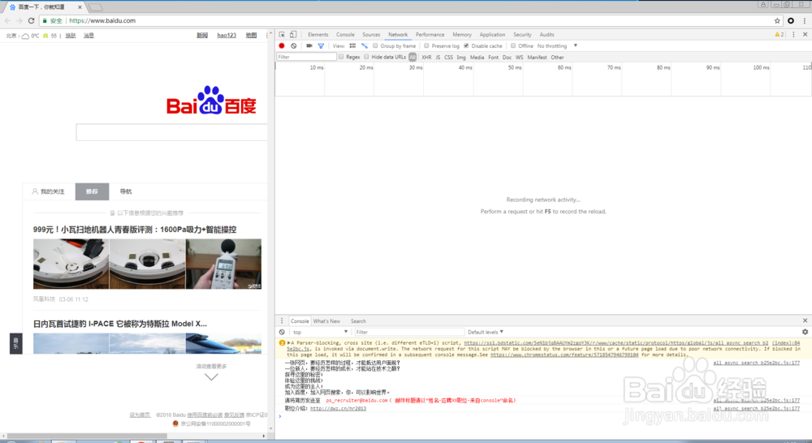Check the Hide data URLs checkbox
Viewport: 812px width, 443px height.
pos(367,57)
